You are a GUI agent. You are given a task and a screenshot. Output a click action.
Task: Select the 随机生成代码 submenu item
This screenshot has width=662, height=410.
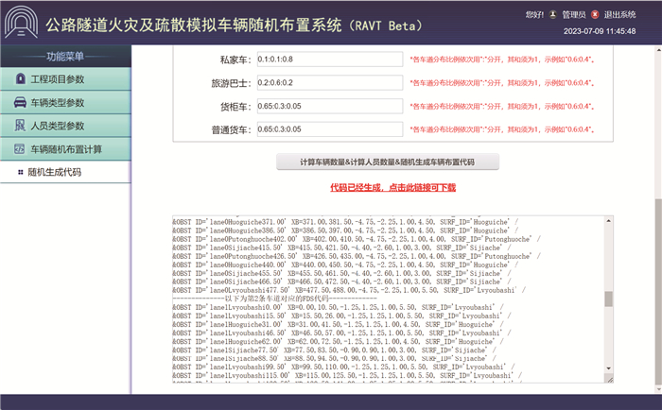click(55, 173)
